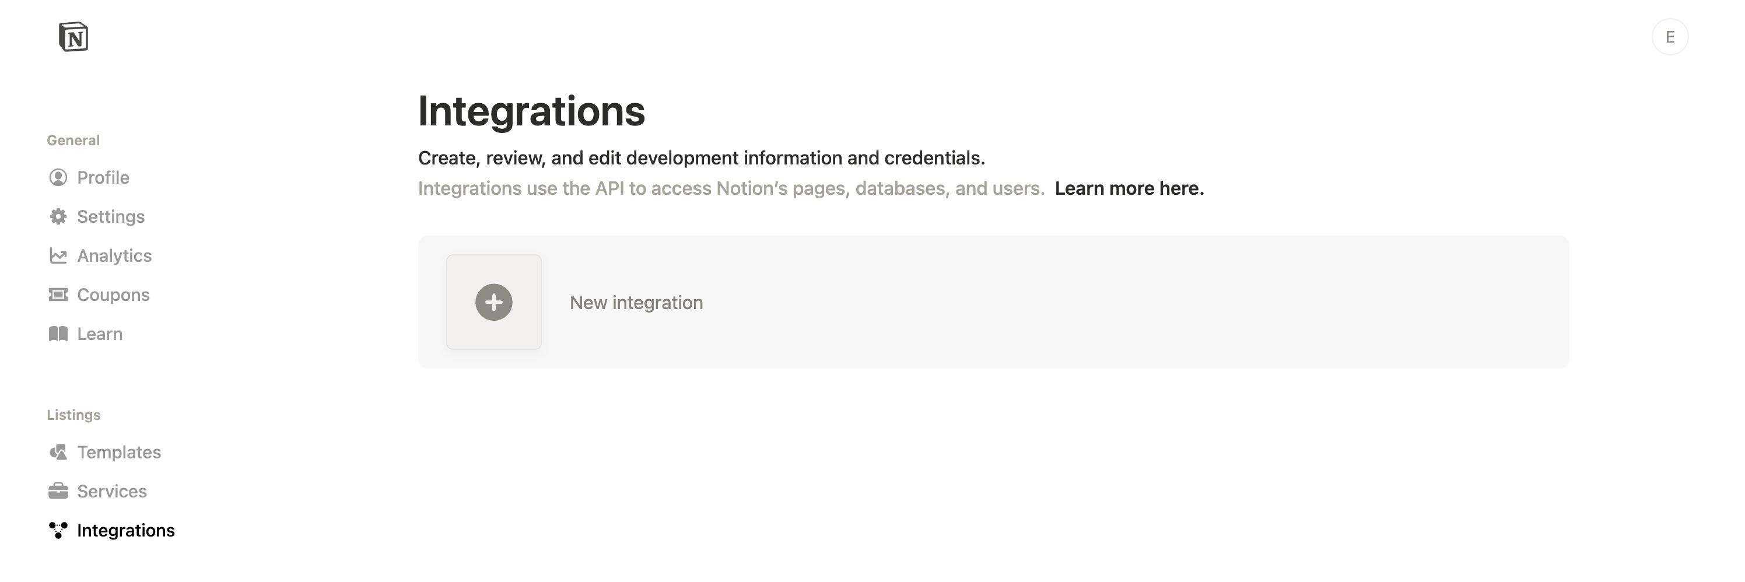
Task: Click the Integrations nodes icon
Action: point(58,531)
